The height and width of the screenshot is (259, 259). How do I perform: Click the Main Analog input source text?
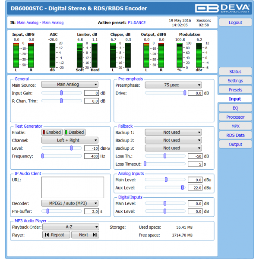click(40, 22)
